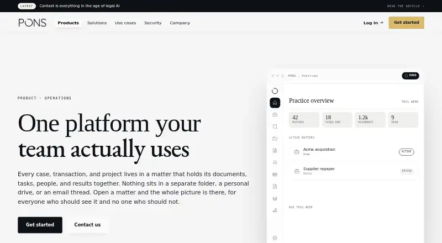Open the Company menu
Image resolution: width=442 pixels, height=243 pixels.
pyautogui.click(x=180, y=23)
